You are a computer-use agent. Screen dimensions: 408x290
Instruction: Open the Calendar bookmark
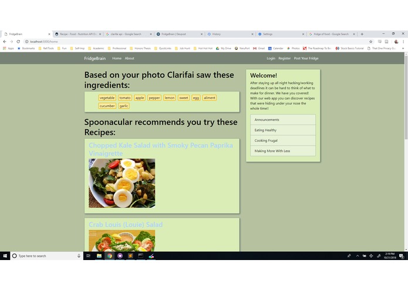[x=275, y=48]
